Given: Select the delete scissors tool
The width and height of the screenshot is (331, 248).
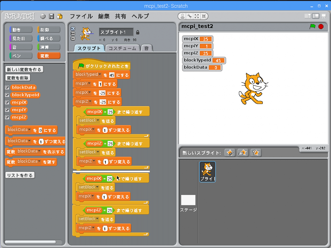Looking at the screenshot, I should (x=189, y=16).
